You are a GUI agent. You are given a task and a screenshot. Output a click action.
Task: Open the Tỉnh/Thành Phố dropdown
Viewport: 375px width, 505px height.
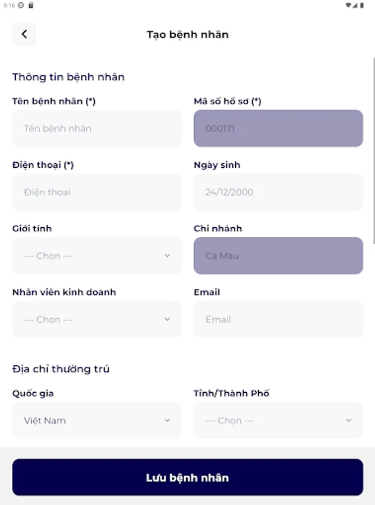[278, 420]
